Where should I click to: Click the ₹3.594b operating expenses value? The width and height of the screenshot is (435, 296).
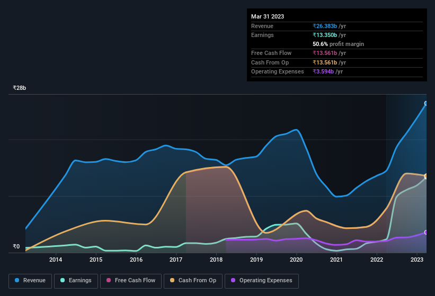(323, 72)
